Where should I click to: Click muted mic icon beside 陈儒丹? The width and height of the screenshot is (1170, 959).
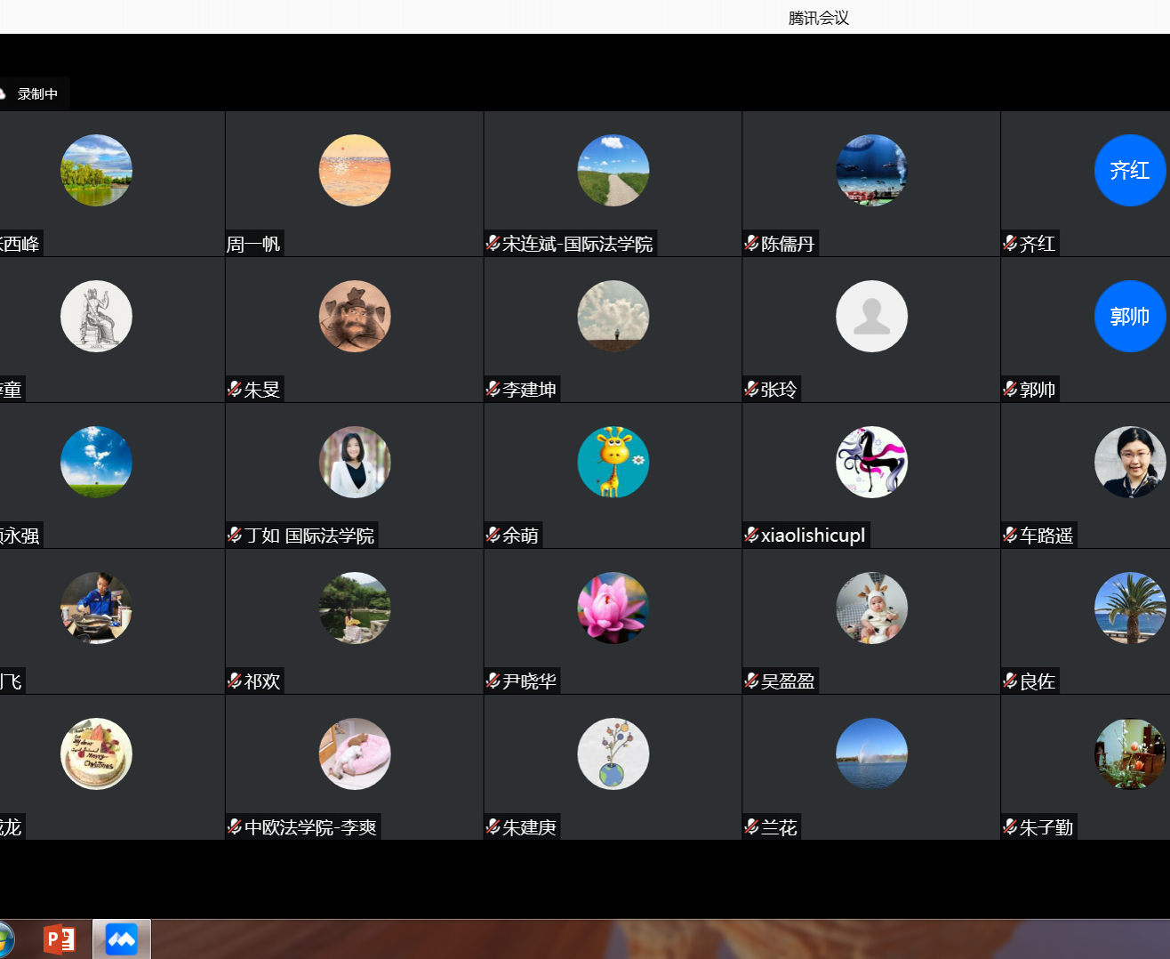pyautogui.click(x=751, y=244)
